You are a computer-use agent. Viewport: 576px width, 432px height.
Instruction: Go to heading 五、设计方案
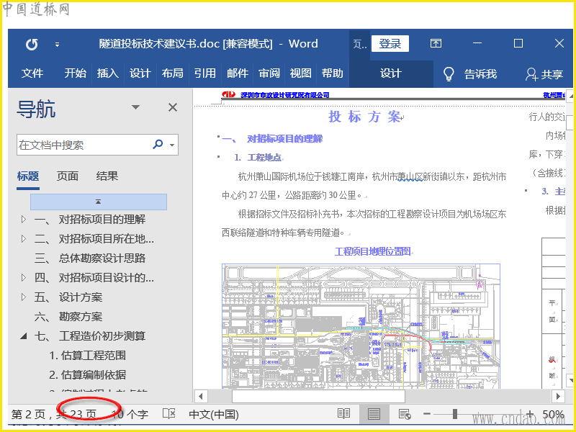[x=68, y=297]
